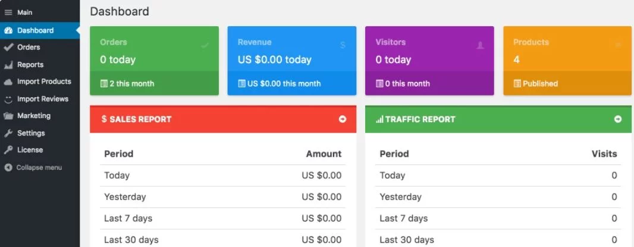Click the Import Products cloud icon
The height and width of the screenshot is (247, 634).
[8, 82]
